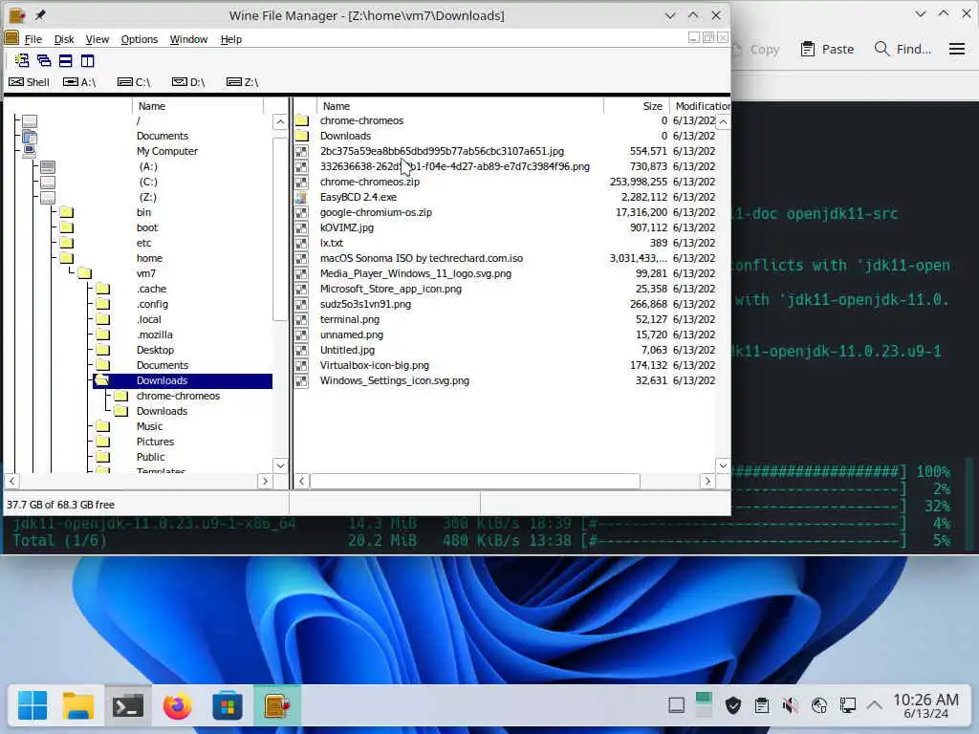Open the Start menu on taskbar
979x734 pixels.
click(x=33, y=706)
